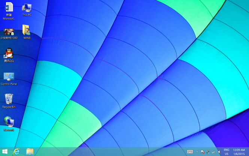Click the 'Network' label text

click(9, 130)
